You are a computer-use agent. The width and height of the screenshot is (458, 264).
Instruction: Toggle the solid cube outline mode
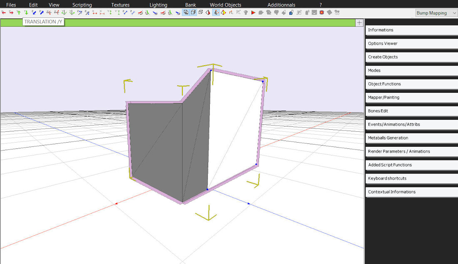click(193, 12)
